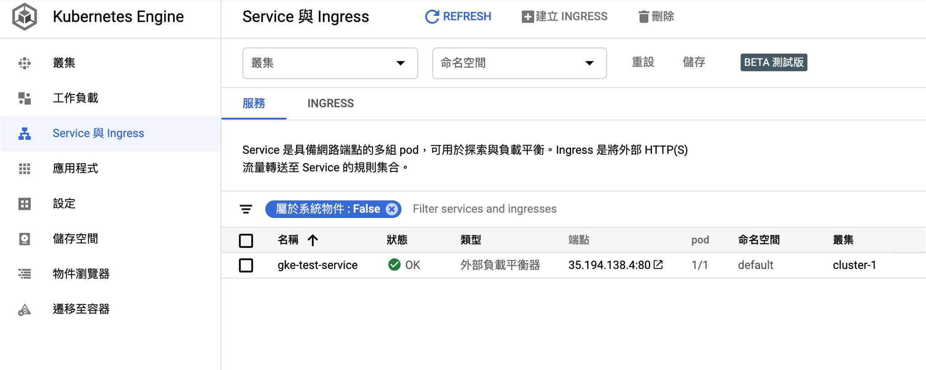This screenshot has height=370, width=926.
Task: Click the BETA 測試版 badge
Action: (774, 62)
